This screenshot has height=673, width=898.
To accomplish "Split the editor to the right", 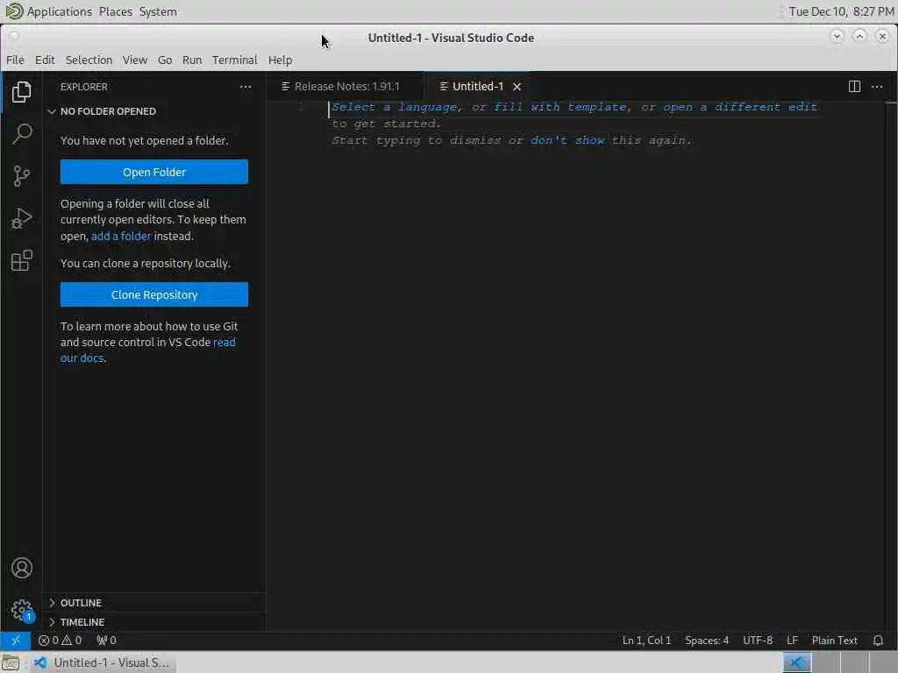I will [x=854, y=87].
